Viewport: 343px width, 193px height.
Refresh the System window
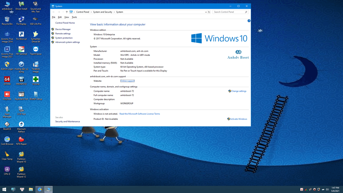[209, 12]
